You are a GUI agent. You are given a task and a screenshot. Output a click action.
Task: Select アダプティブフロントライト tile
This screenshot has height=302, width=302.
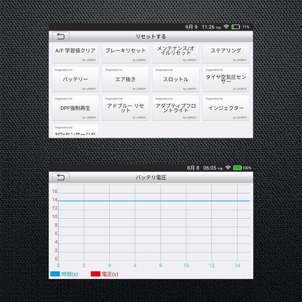pos(176,108)
